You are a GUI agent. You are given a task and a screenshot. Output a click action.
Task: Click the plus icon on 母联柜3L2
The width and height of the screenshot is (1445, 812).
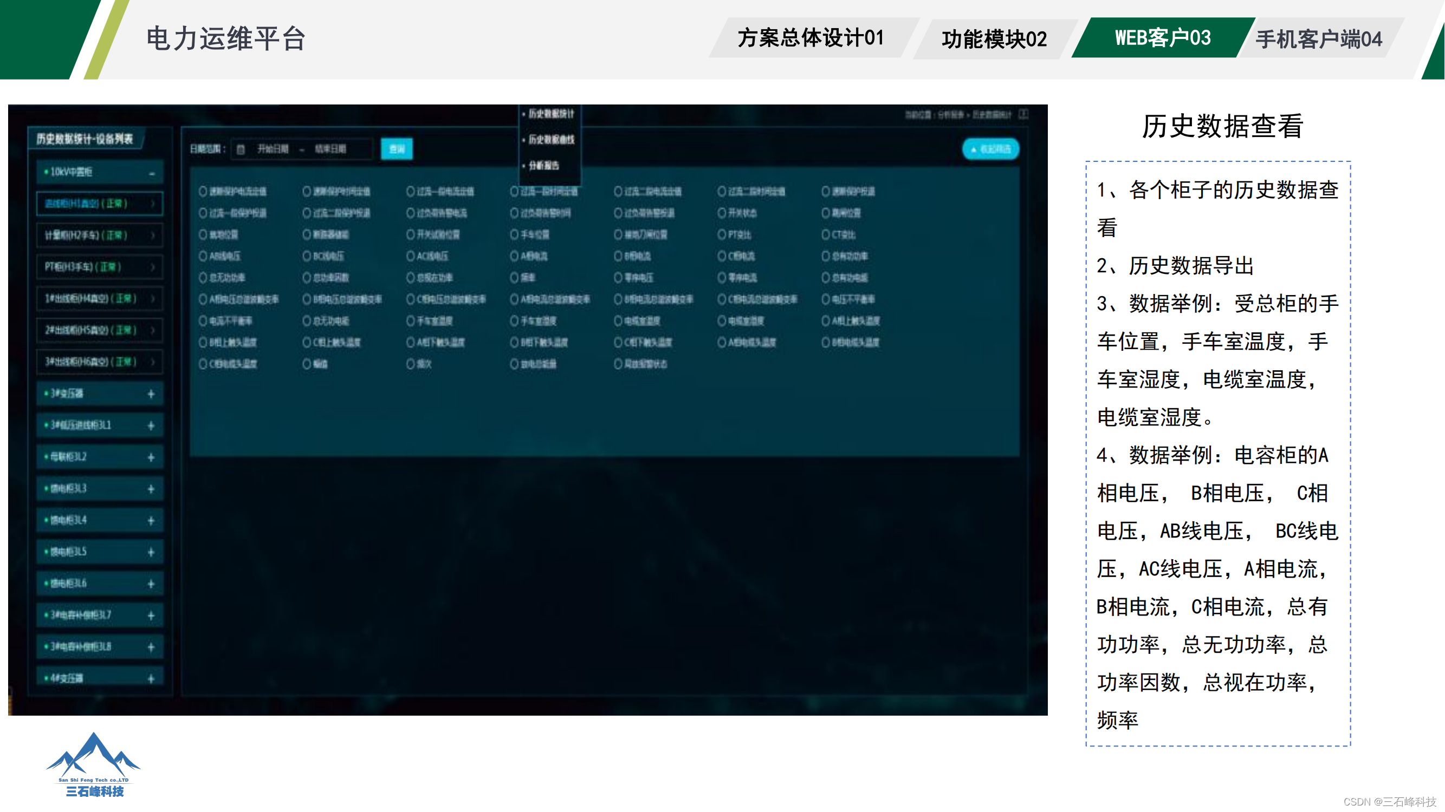point(151,457)
